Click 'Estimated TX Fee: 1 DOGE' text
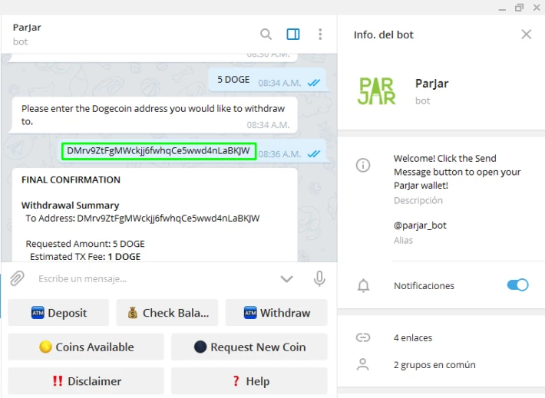This screenshot has height=398, width=545. pyautogui.click(x=85, y=257)
